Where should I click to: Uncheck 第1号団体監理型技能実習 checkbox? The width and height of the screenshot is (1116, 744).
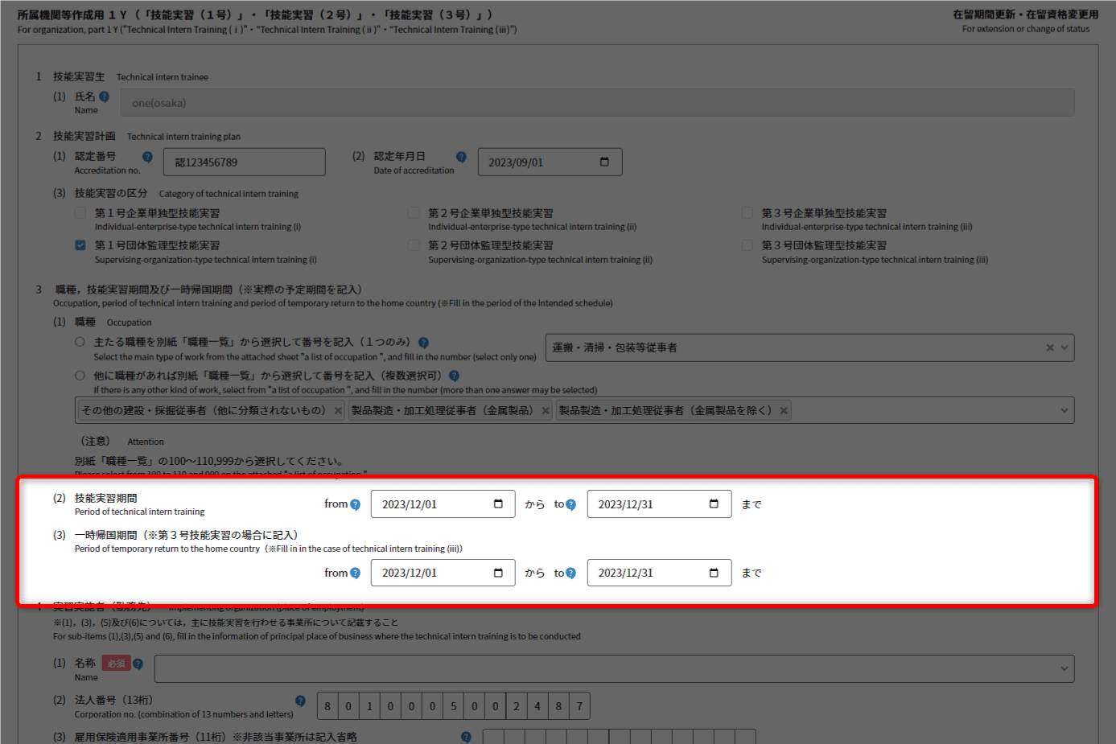(80, 245)
